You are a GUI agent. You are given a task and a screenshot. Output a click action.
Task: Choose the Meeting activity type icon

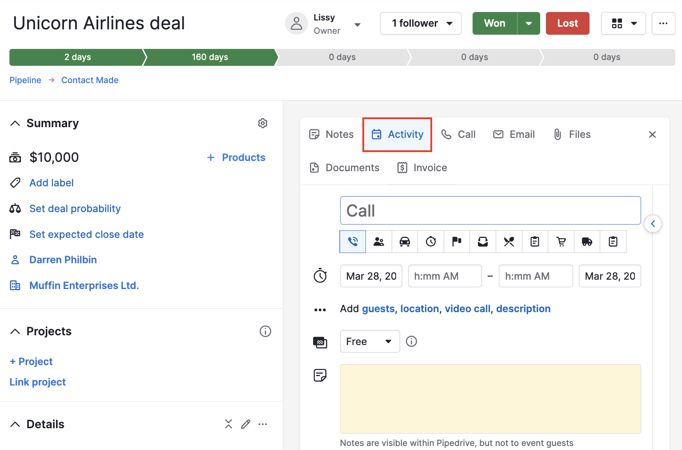point(378,241)
